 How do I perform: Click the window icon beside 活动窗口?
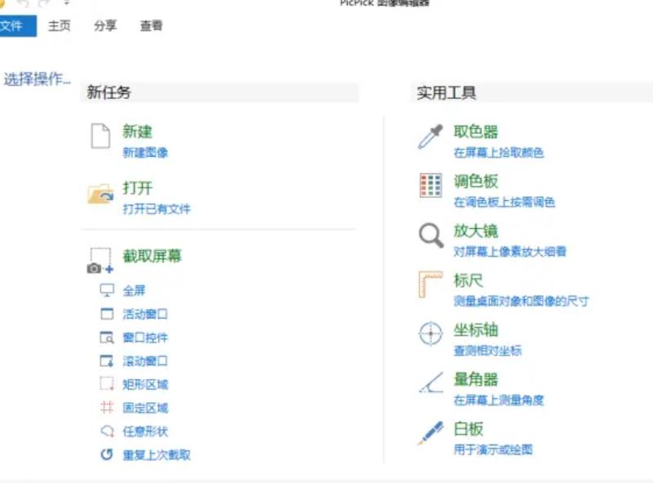107,314
